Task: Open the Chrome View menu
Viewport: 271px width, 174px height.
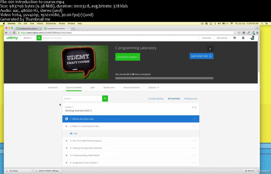Action: click(x=32, y=23)
